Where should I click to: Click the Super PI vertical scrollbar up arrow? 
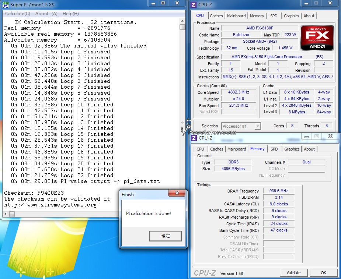(x=182, y=21)
